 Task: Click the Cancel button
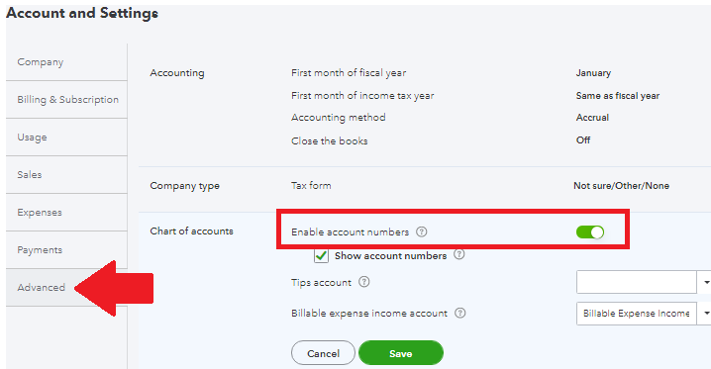point(323,353)
